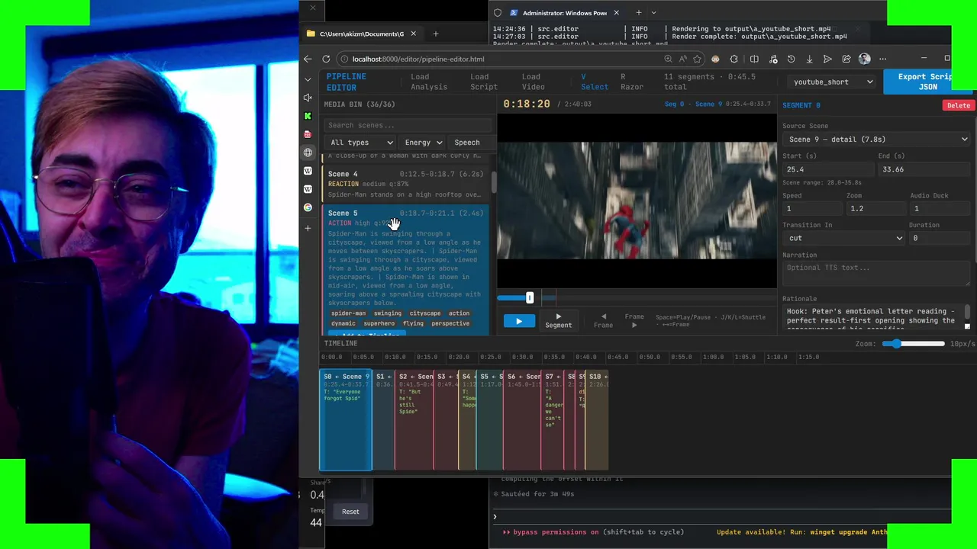Click sidebar speaker mute icon
This screenshot has width=977, height=549.
click(x=308, y=98)
